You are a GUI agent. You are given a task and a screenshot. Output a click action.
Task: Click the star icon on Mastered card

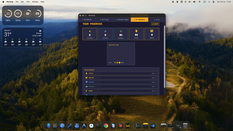(90, 31)
